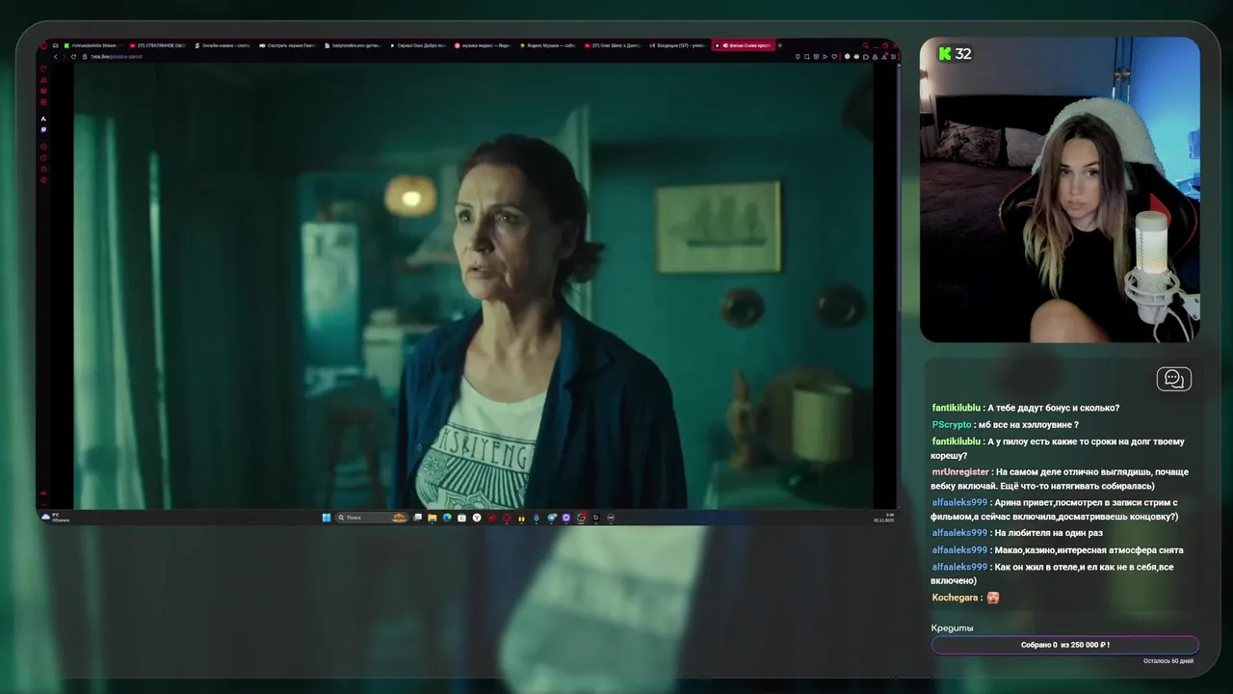
Task: Click the Поиск search box on taskbar
Action: point(372,518)
